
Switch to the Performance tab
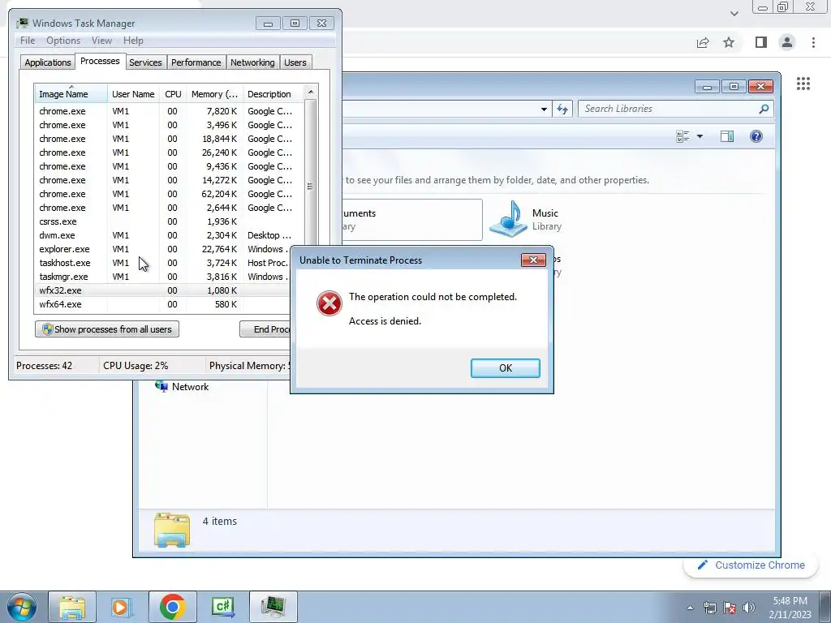point(196,62)
